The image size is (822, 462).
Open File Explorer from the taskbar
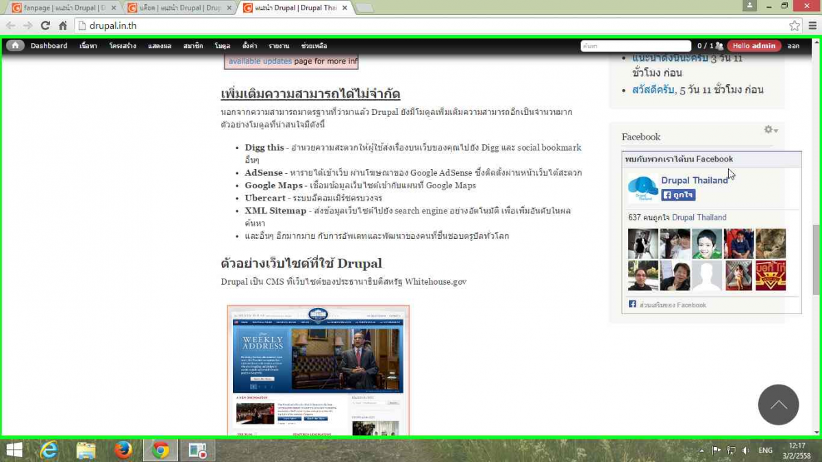[86, 450]
